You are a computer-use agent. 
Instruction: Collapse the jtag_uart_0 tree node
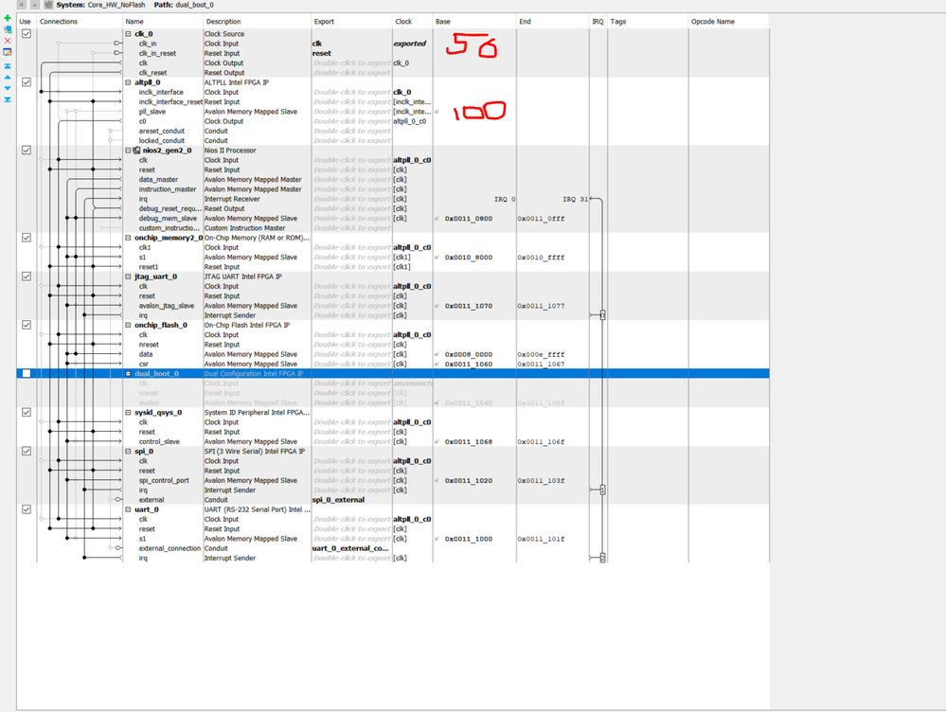[128, 276]
